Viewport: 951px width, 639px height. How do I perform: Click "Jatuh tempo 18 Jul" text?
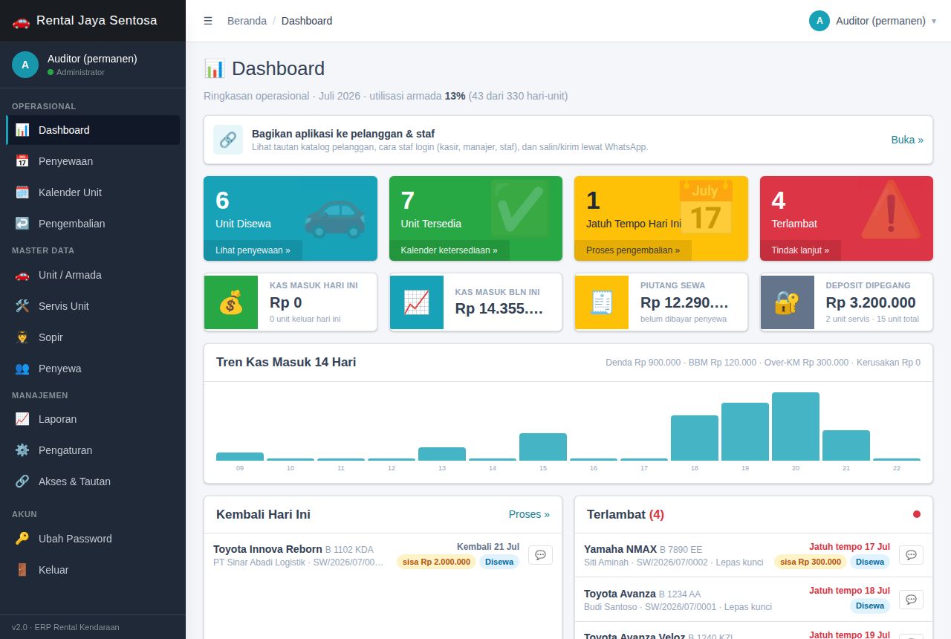(849, 591)
